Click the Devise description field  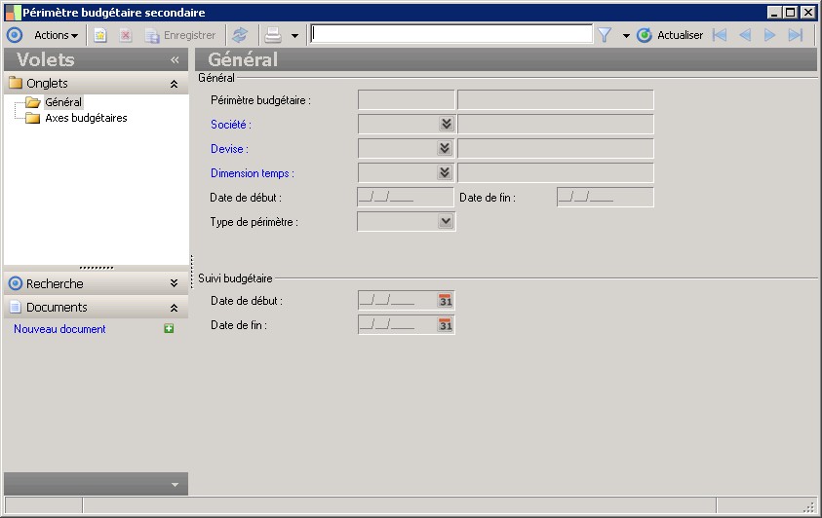556,149
